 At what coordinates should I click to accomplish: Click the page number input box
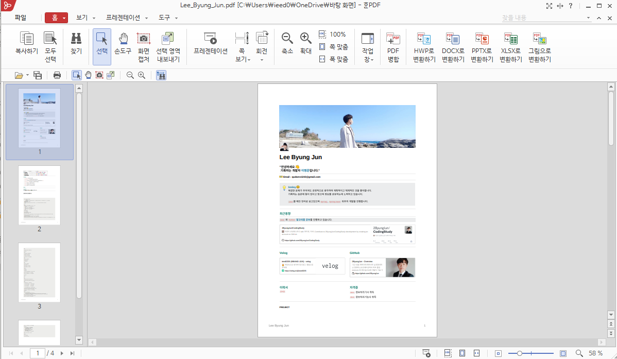click(x=38, y=353)
